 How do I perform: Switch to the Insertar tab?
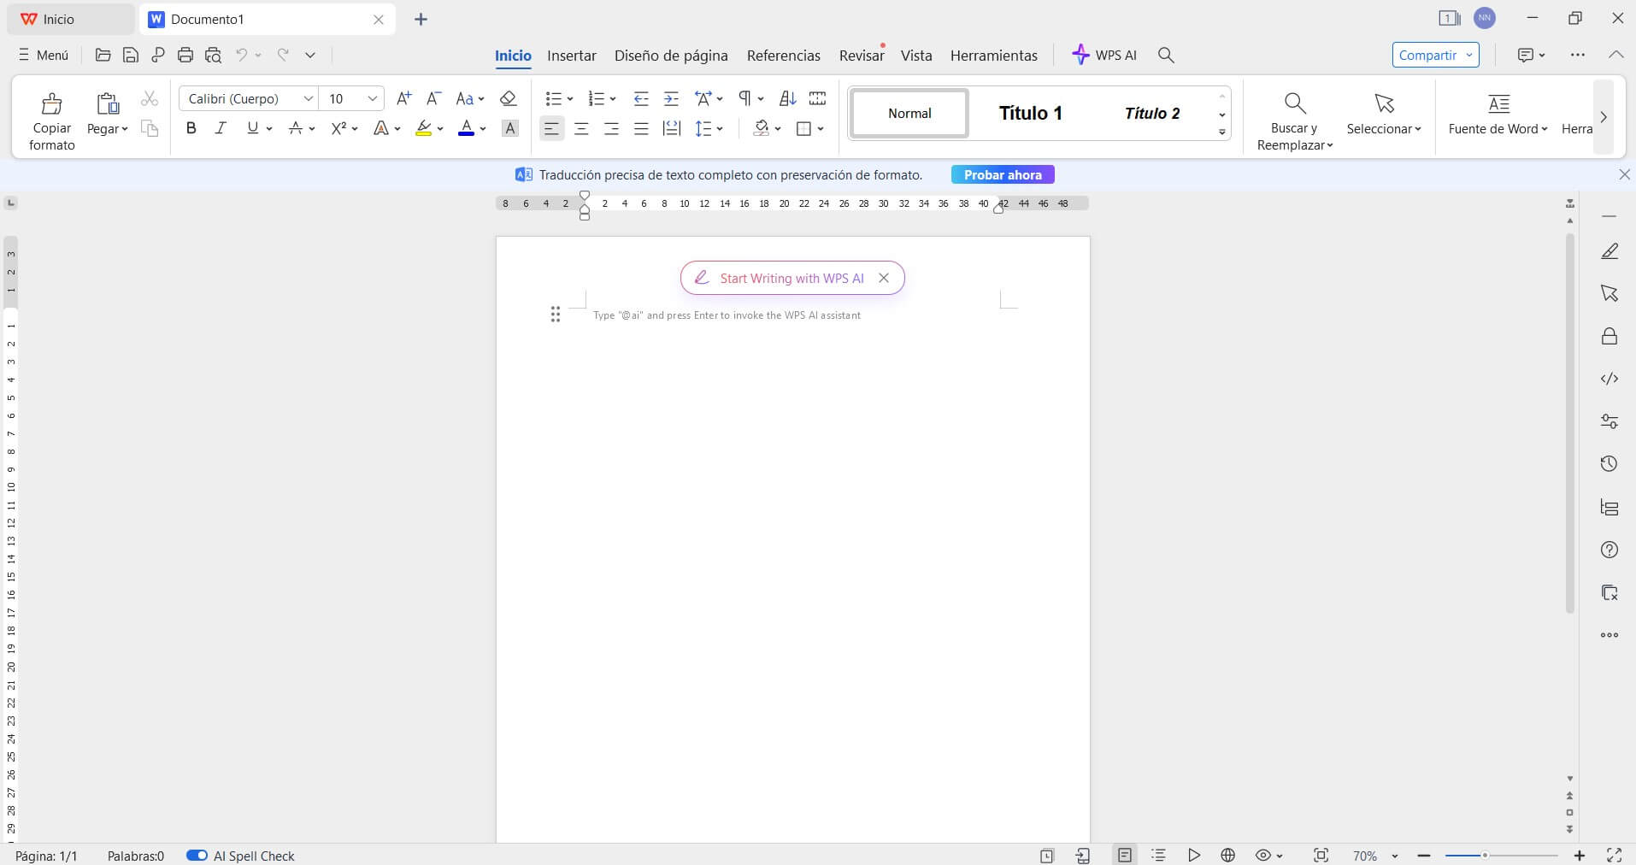coord(571,55)
